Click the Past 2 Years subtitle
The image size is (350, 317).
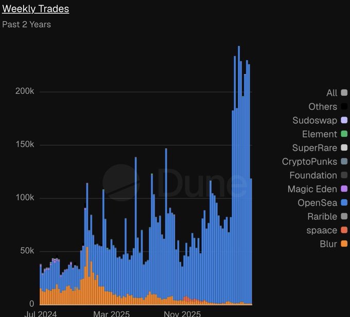[x=27, y=24]
